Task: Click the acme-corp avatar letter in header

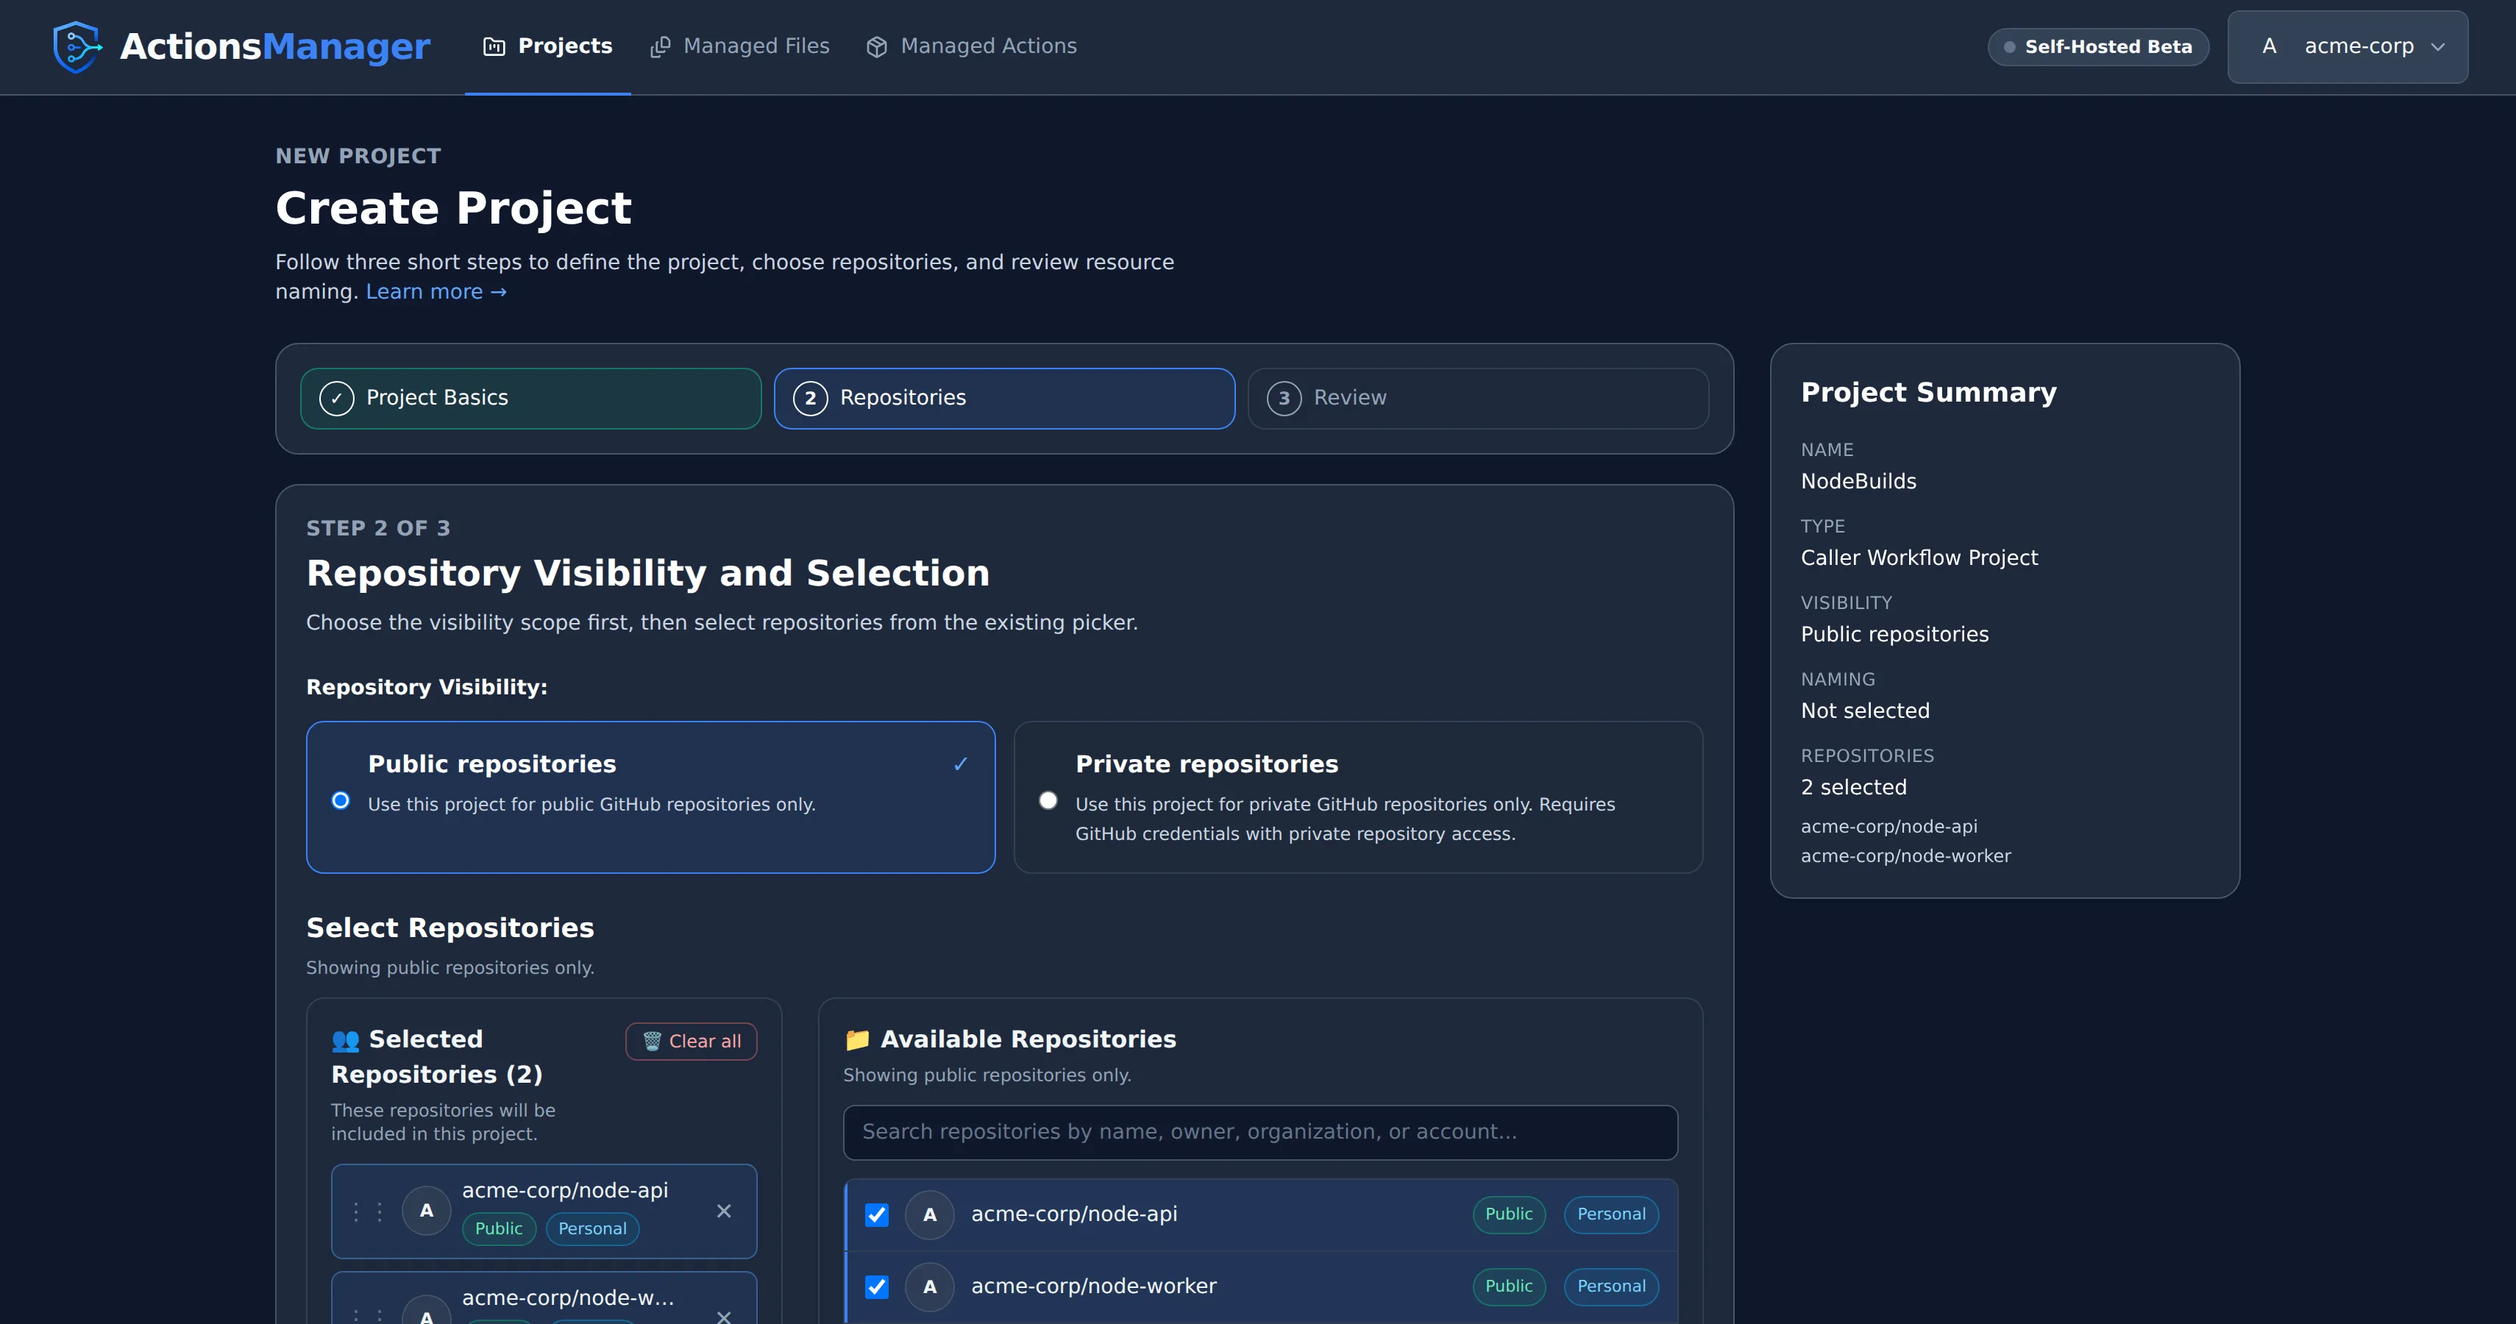Action: click(x=2269, y=46)
